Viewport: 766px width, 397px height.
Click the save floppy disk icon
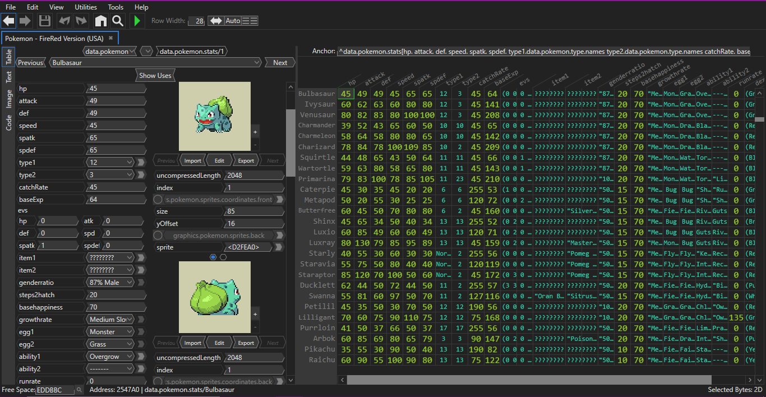pyautogui.click(x=45, y=21)
